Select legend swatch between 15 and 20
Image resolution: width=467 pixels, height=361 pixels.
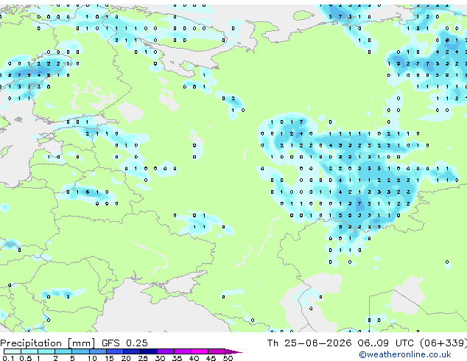(115, 351)
